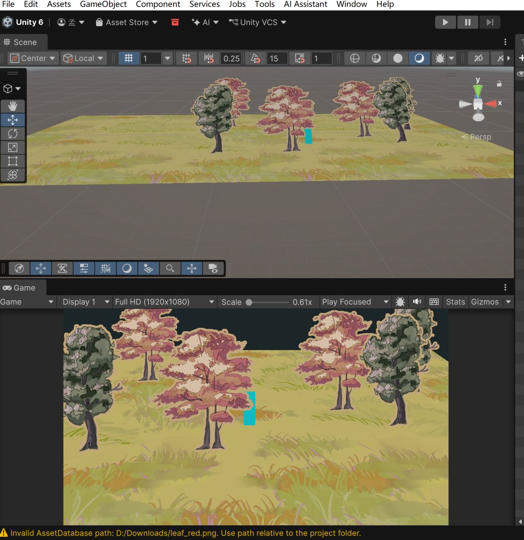Click the scene camera settings icon
524x540 pixels.
tap(213, 268)
